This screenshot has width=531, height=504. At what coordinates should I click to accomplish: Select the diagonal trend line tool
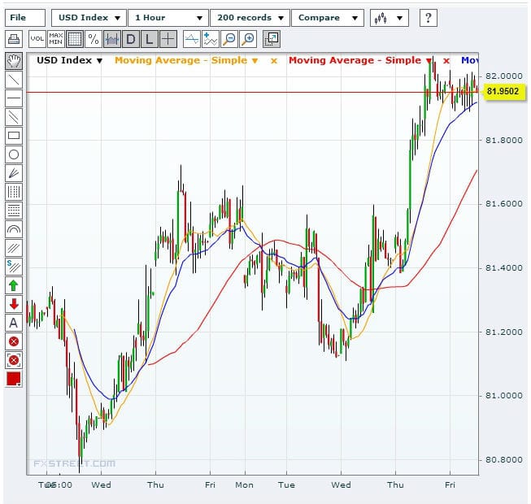(x=14, y=80)
